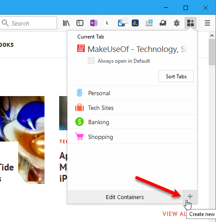Open the Firefox hamburger menu
The height and width of the screenshot is (222, 216).
(x=207, y=23)
